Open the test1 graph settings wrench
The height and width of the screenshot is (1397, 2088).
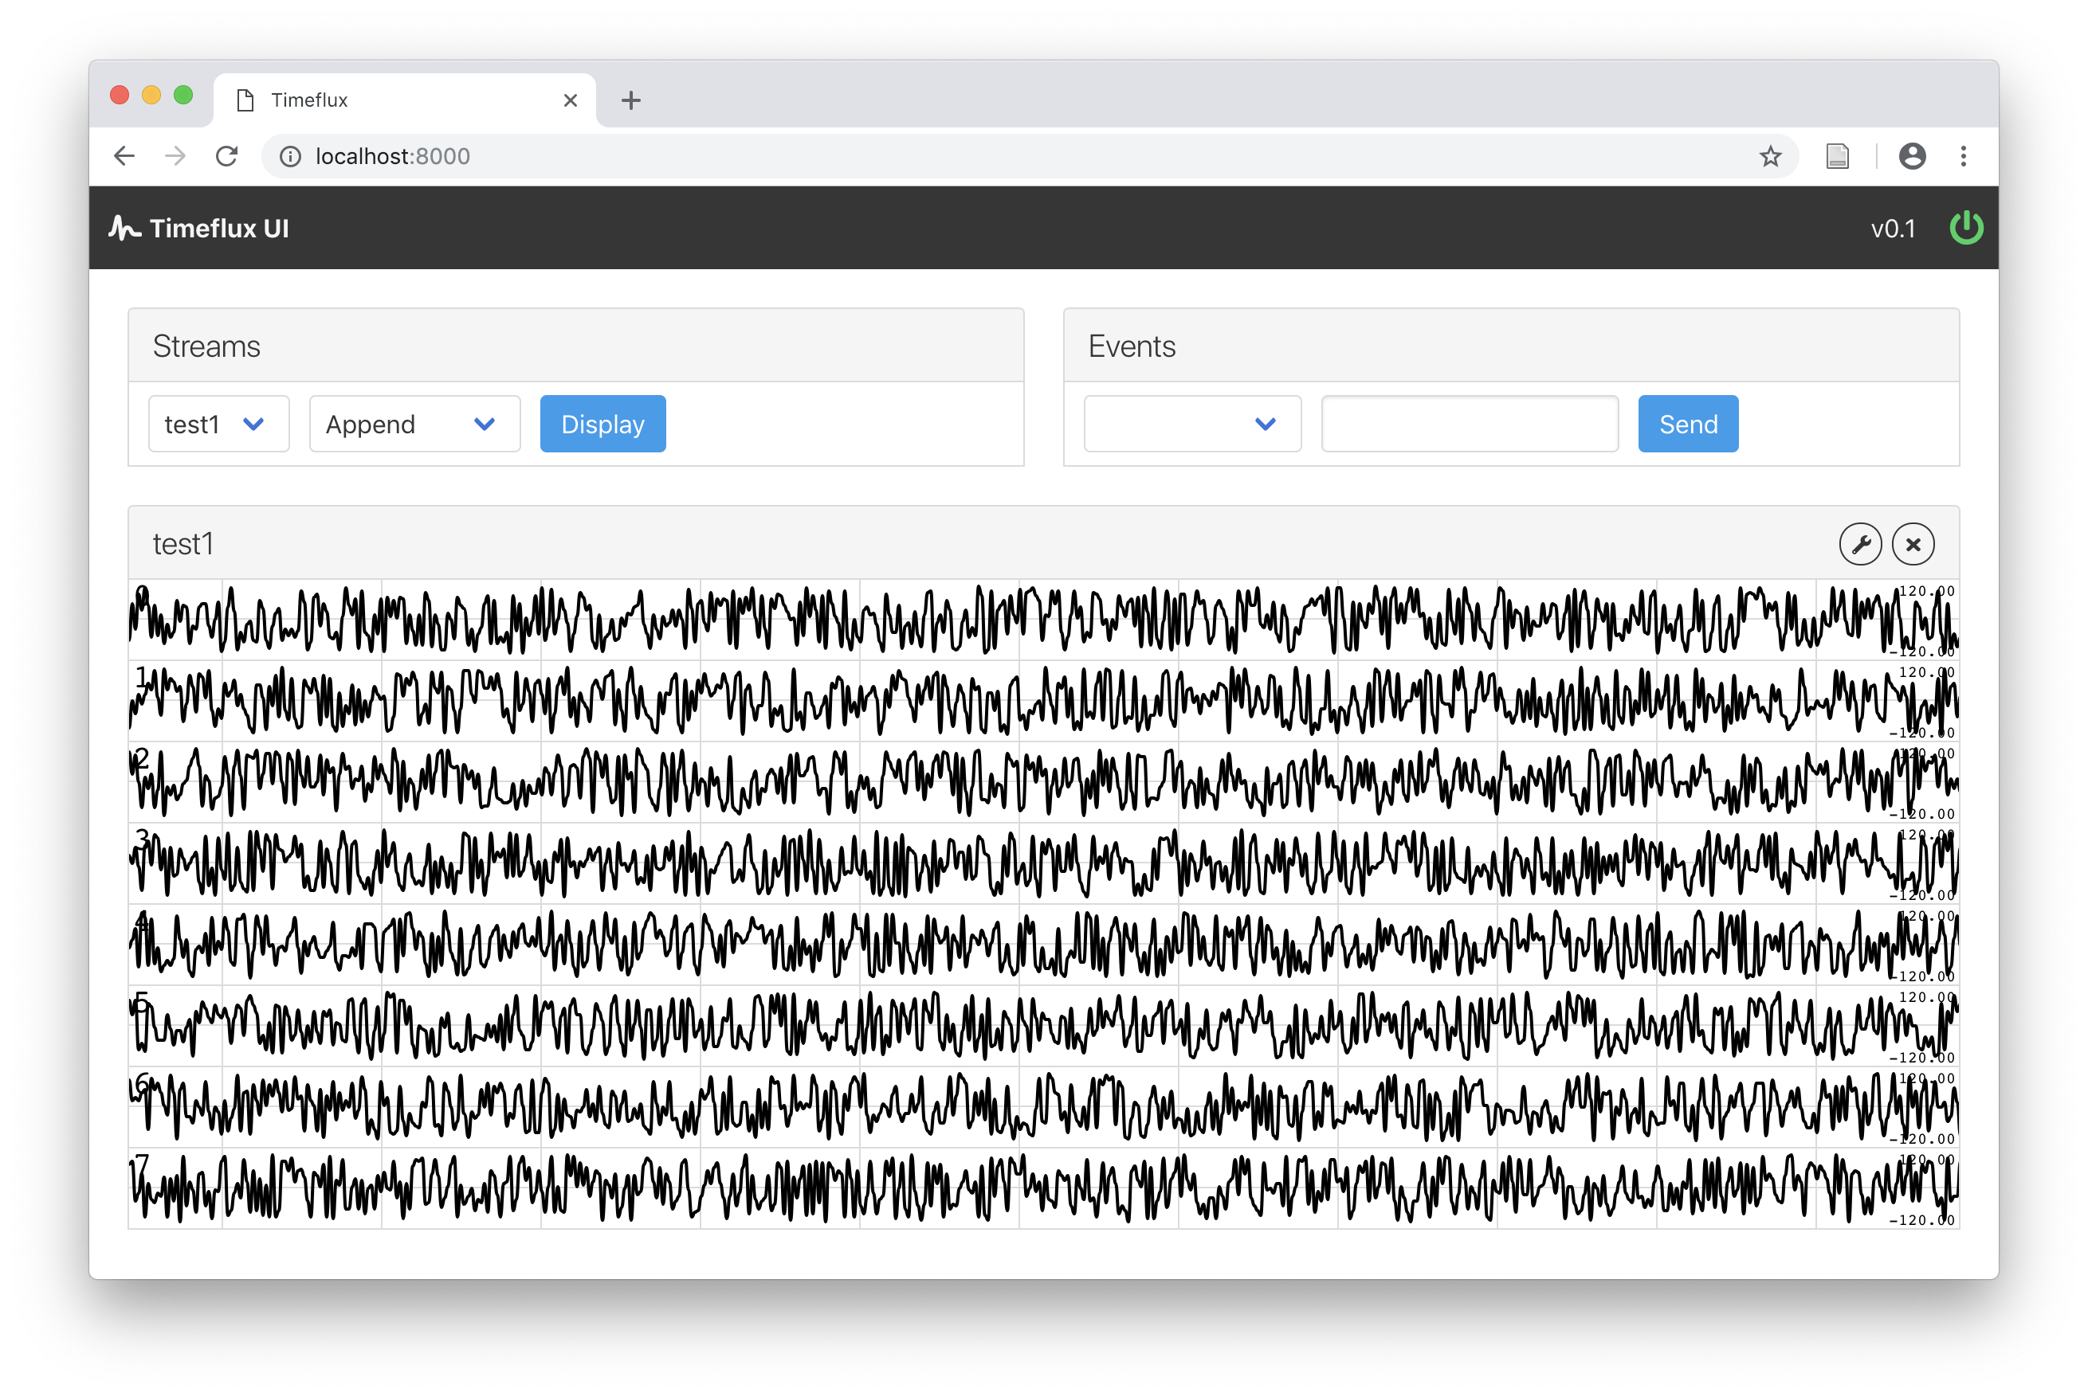1860,544
